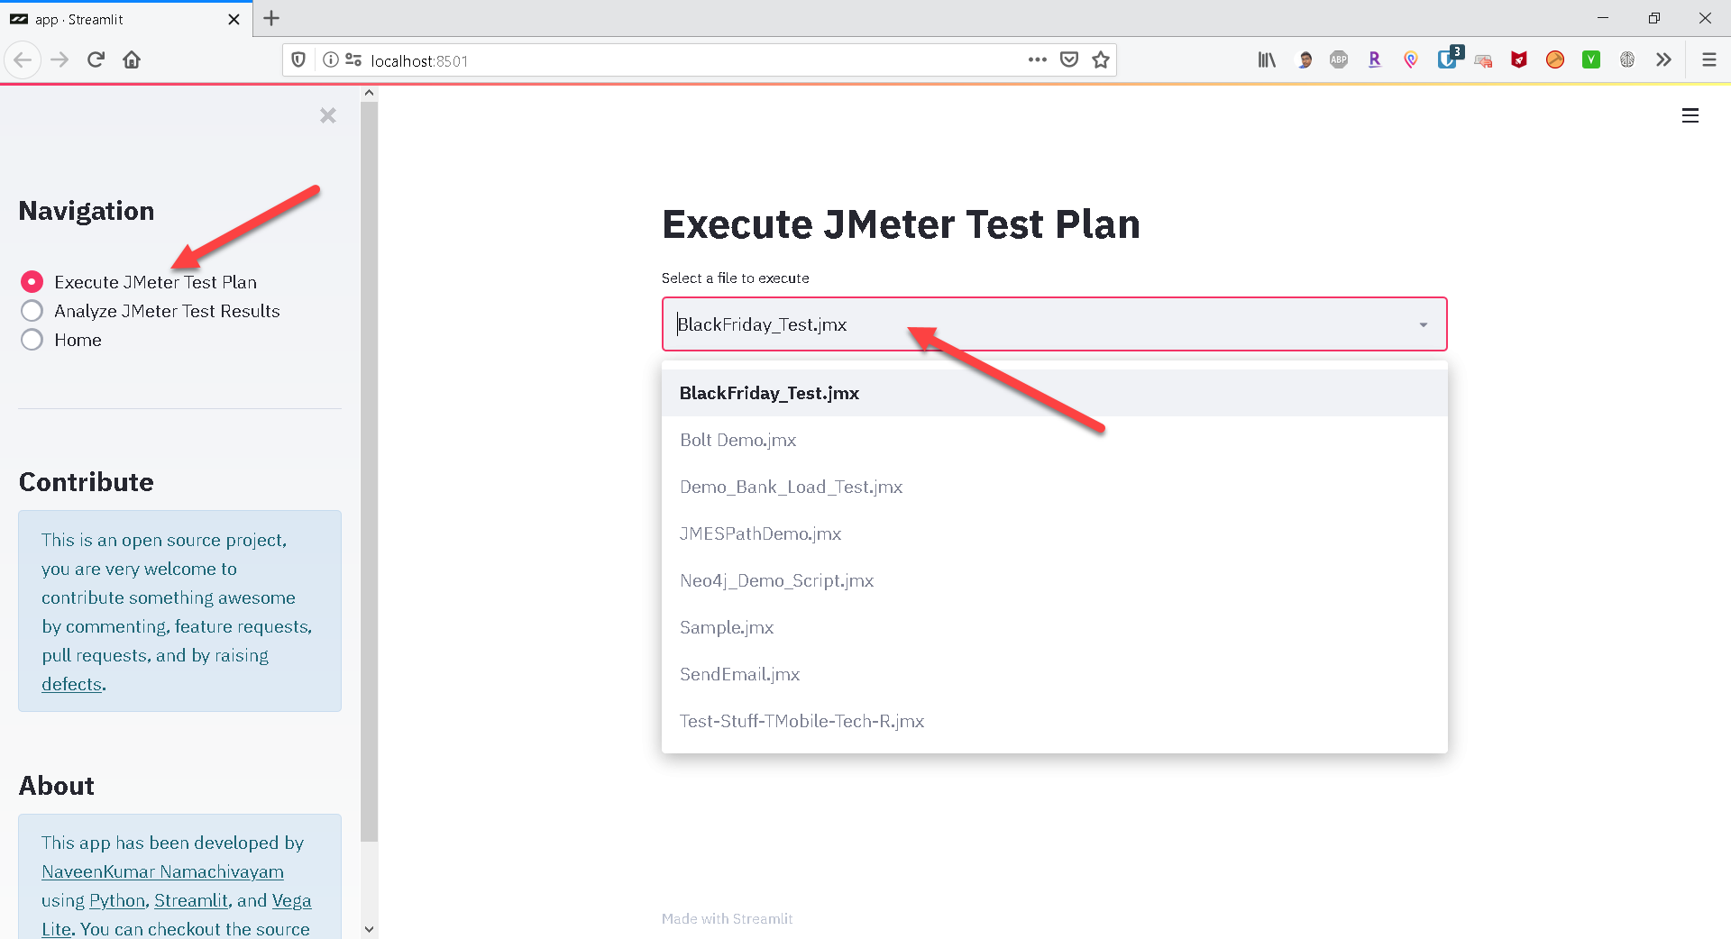This screenshot has width=1731, height=939.
Task: Choose SendEmail.jmx option
Action: pyautogui.click(x=1054, y=674)
